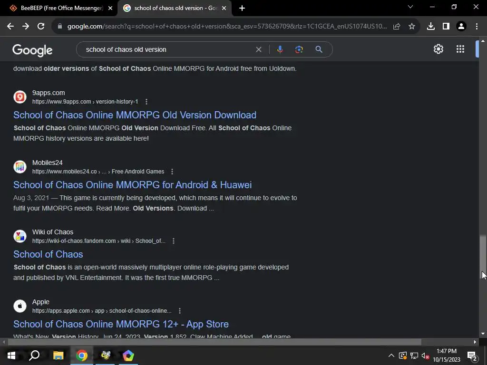Click into the Google search input field

point(168,49)
